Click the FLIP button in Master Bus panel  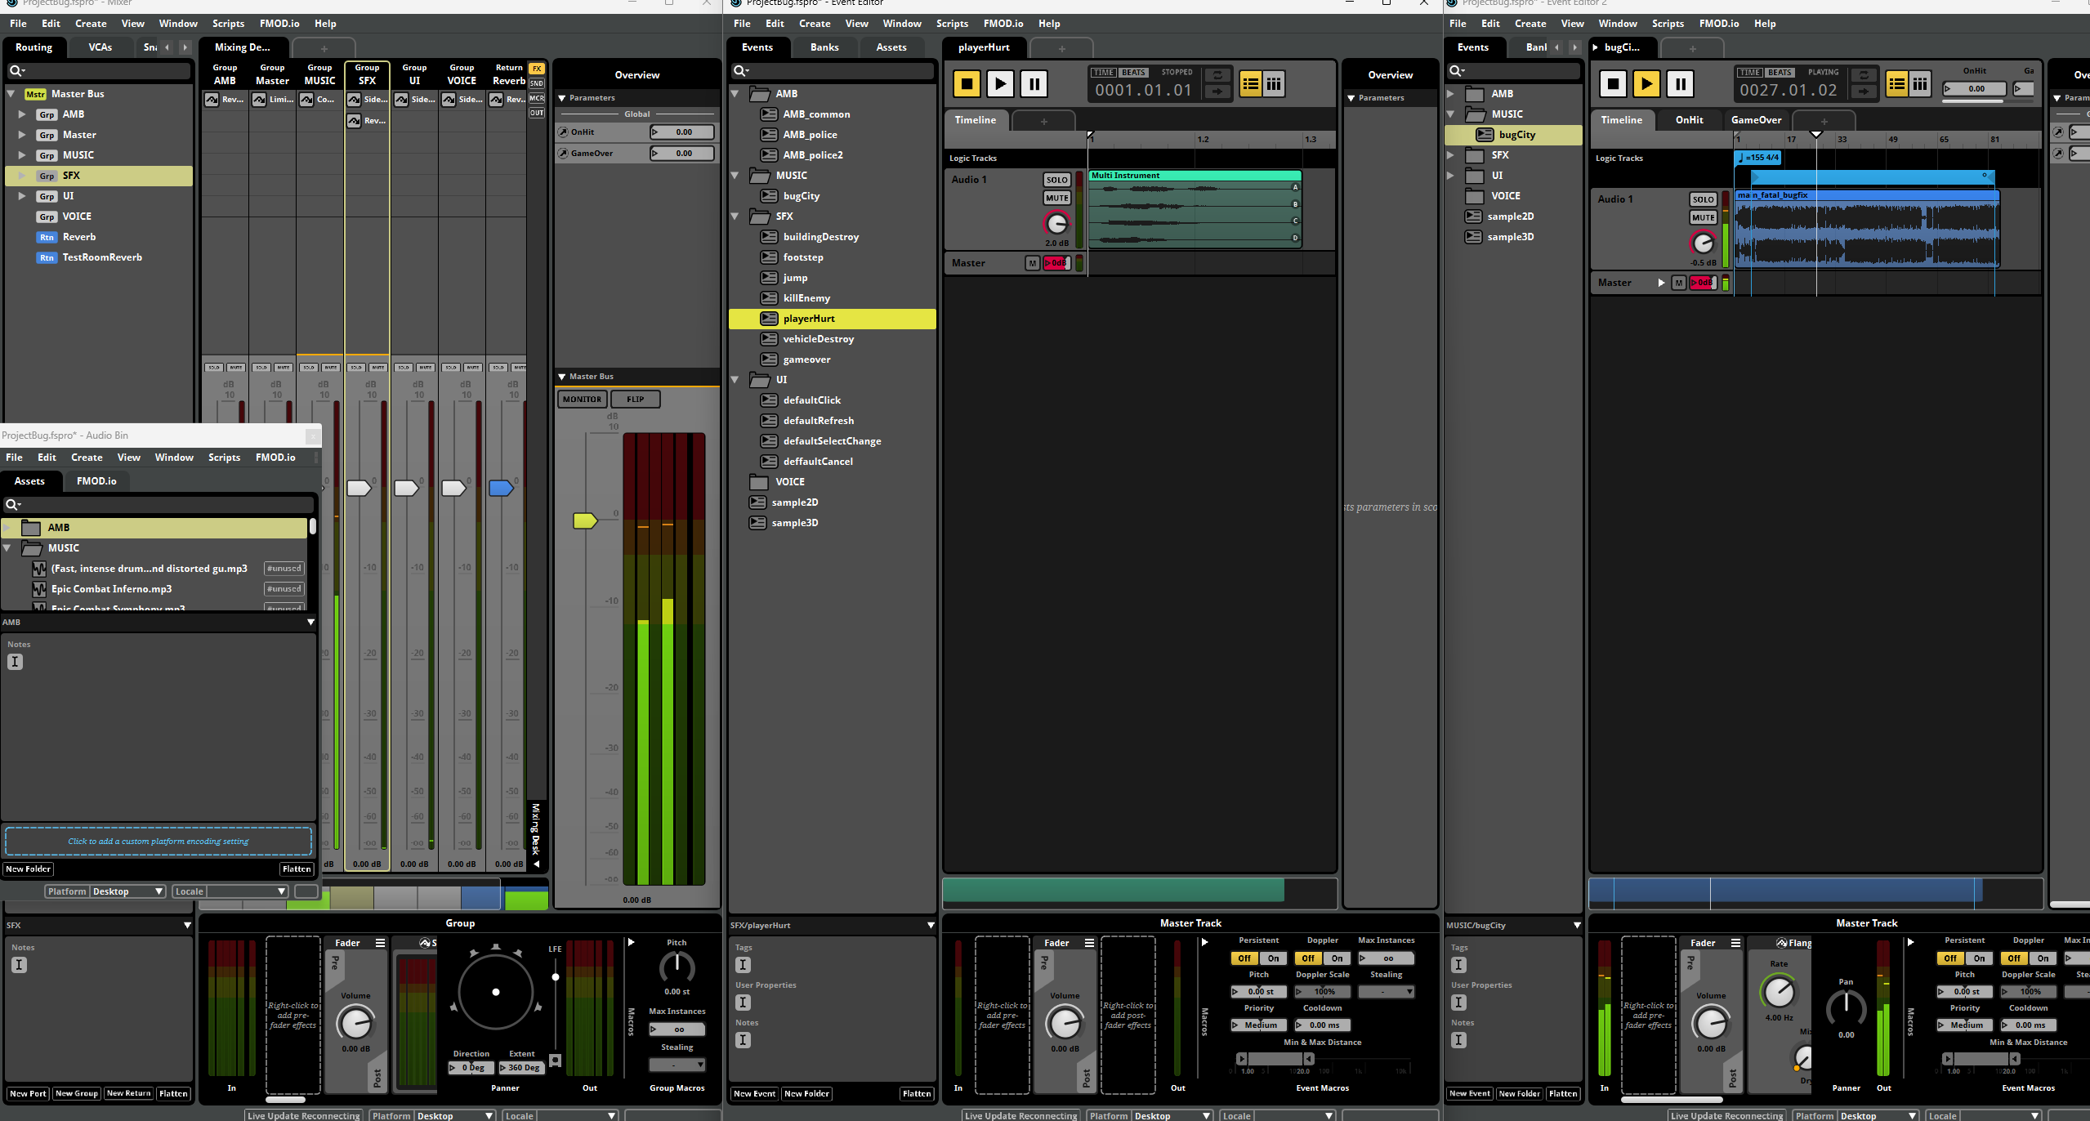[635, 400]
